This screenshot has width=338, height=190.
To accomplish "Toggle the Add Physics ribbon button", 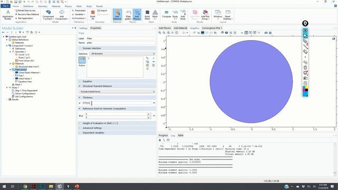I will 137,15.
